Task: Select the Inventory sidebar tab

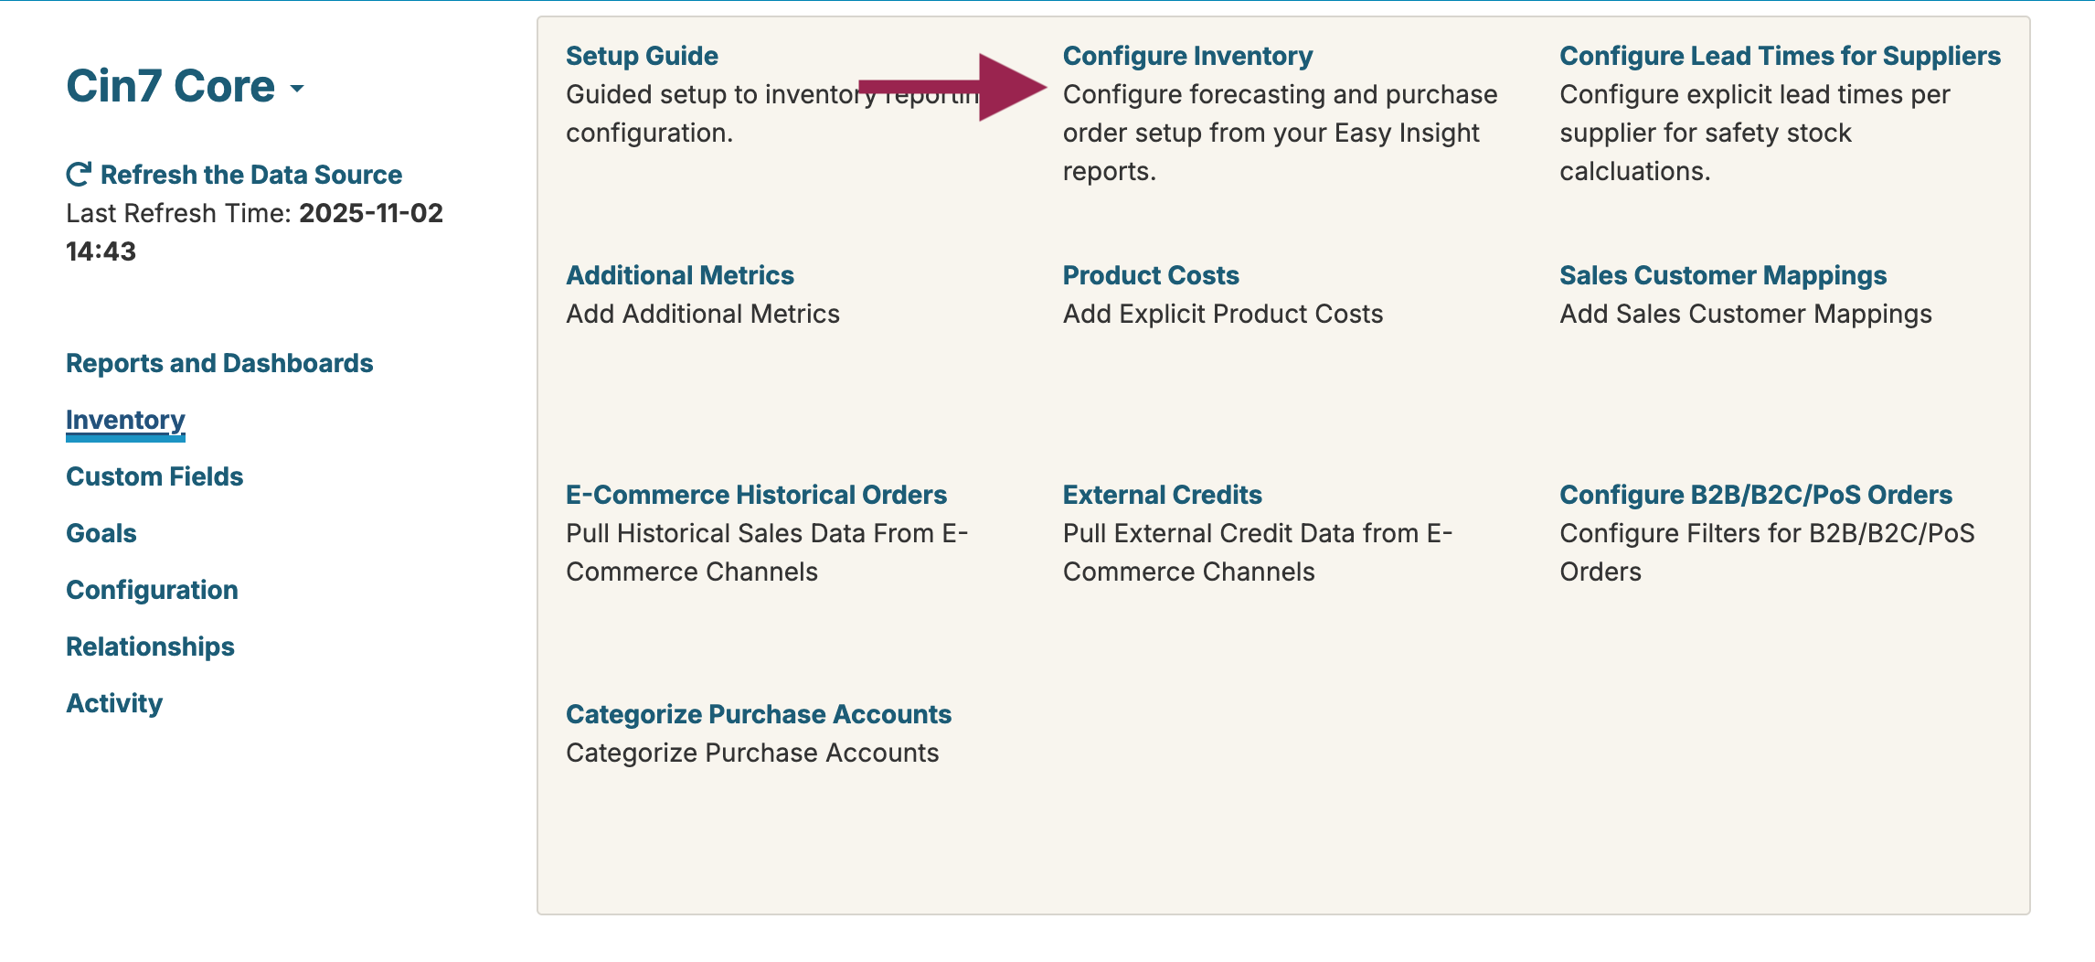Action: click(x=125, y=420)
